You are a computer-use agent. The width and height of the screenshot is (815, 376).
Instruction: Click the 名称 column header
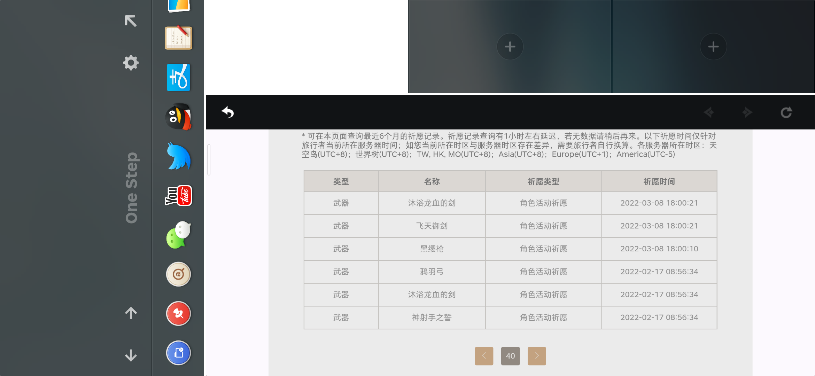click(x=432, y=181)
